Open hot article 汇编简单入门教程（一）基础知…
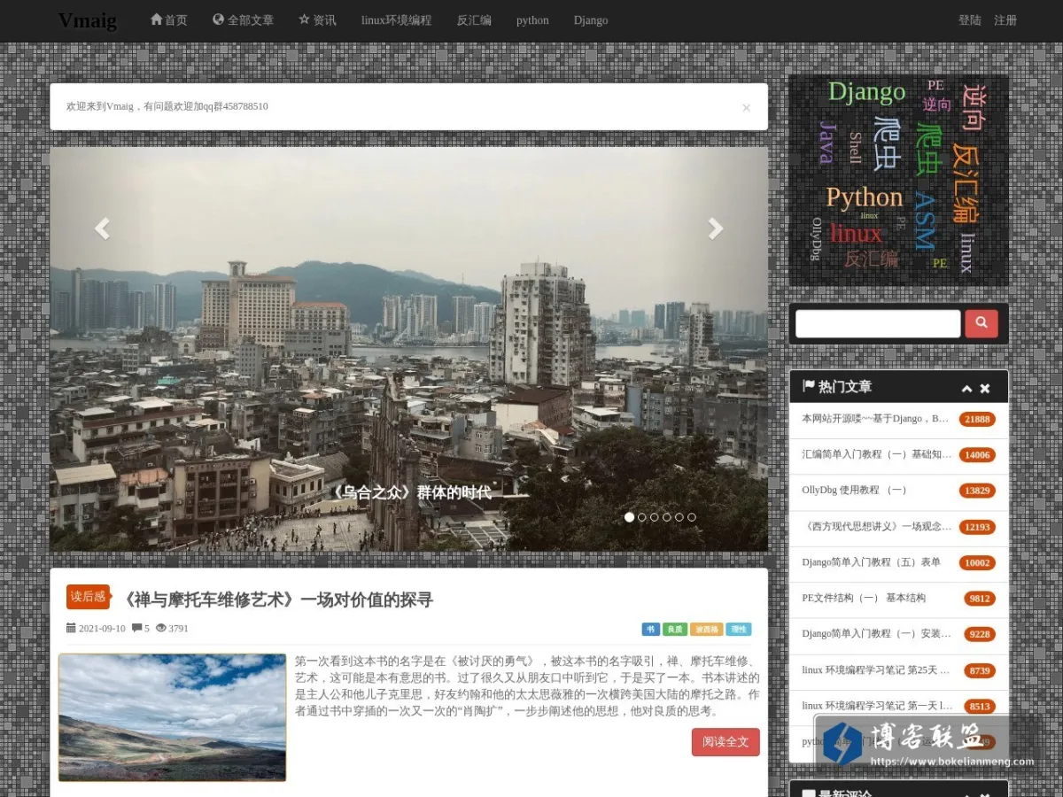Viewport: 1063px width, 797px height. 875,454
